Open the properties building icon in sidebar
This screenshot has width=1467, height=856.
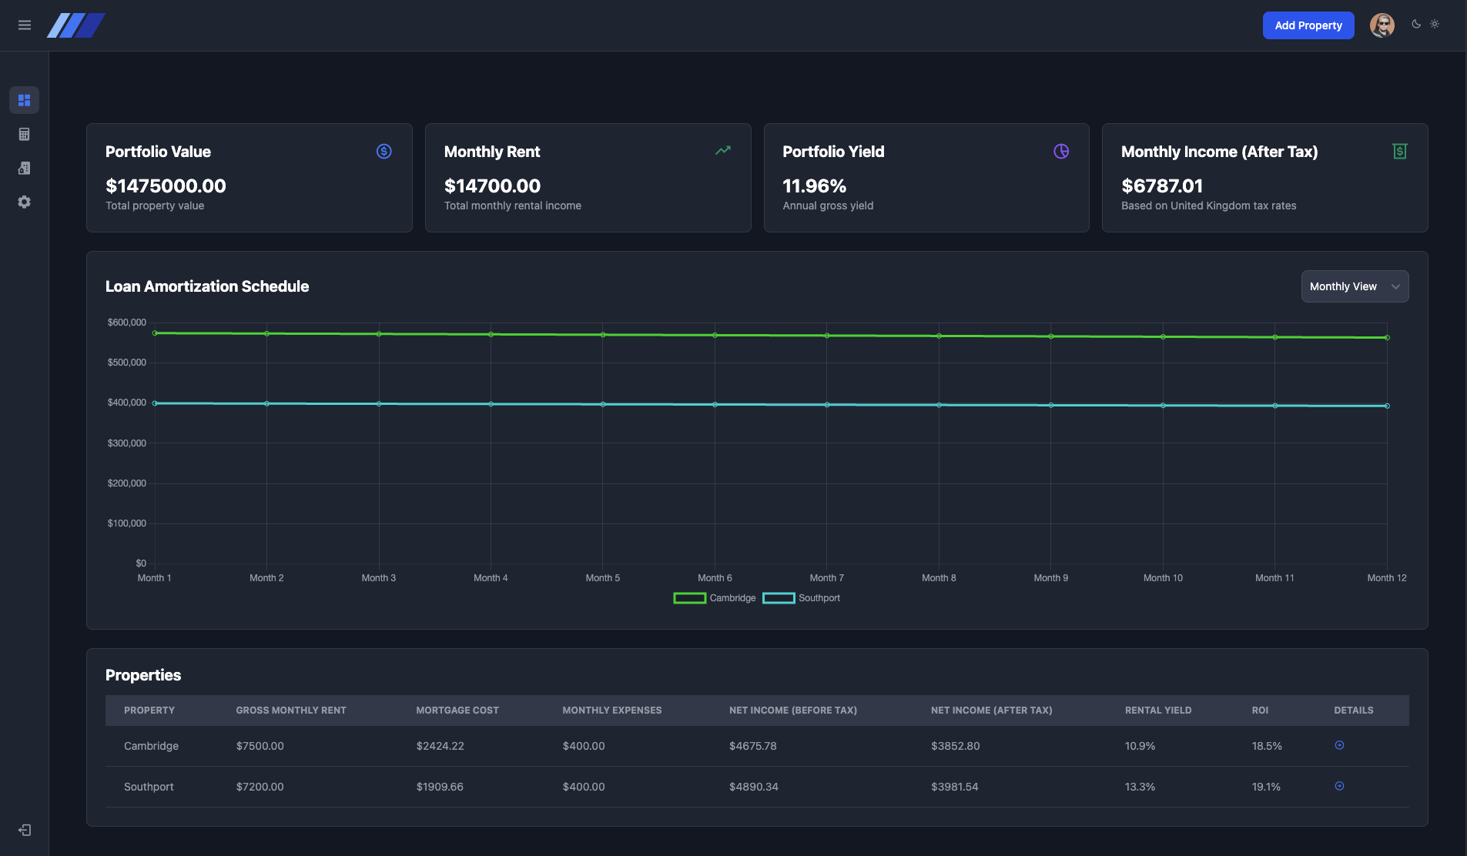24,168
